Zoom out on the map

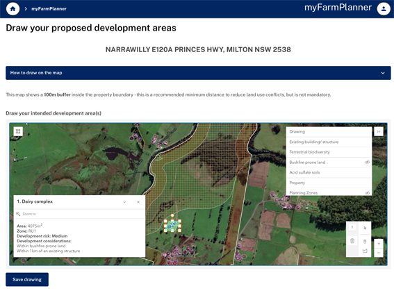pyautogui.click(x=379, y=253)
